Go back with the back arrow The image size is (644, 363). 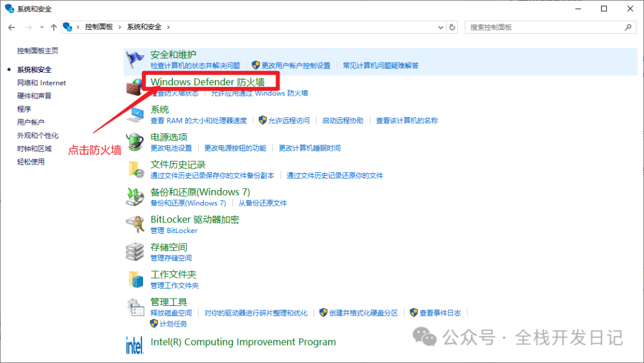[x=11, y=27]
